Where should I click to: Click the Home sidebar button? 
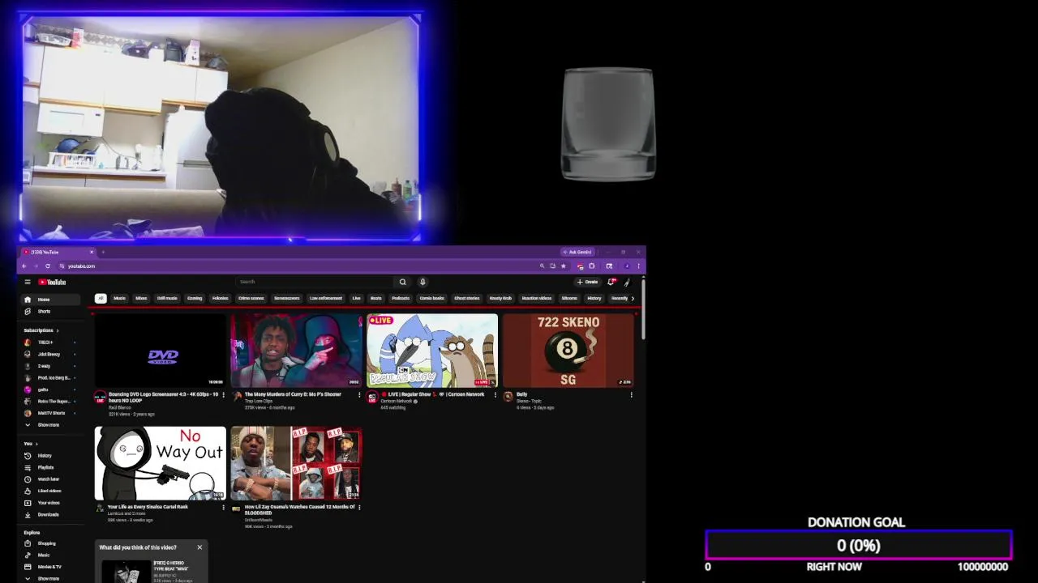(50, 300)
